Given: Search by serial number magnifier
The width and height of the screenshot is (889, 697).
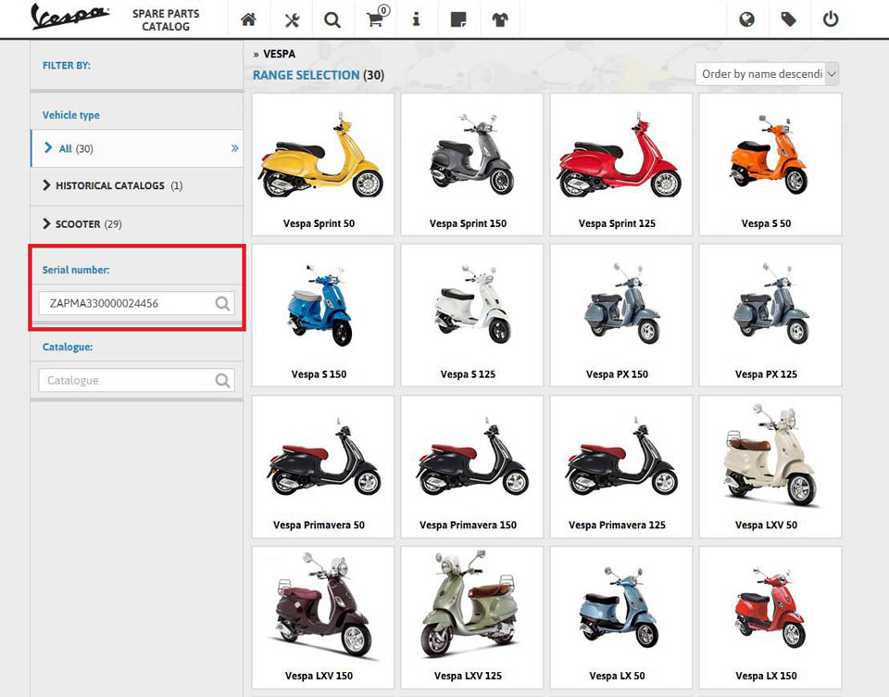Looking at the screenshot, I should pyautogui.click(x=222, y=303).
